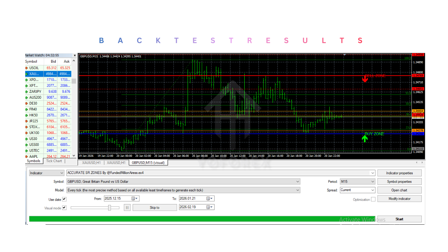Click the green up-arrow icon beside ZARJPY
Image resolution: width=448 pixels, height=252 pixels.
tap(27, 91)
